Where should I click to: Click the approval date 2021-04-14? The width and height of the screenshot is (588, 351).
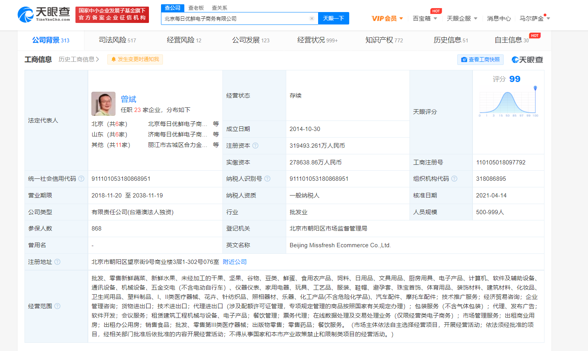pyautogui.click(x=492, y=196)
